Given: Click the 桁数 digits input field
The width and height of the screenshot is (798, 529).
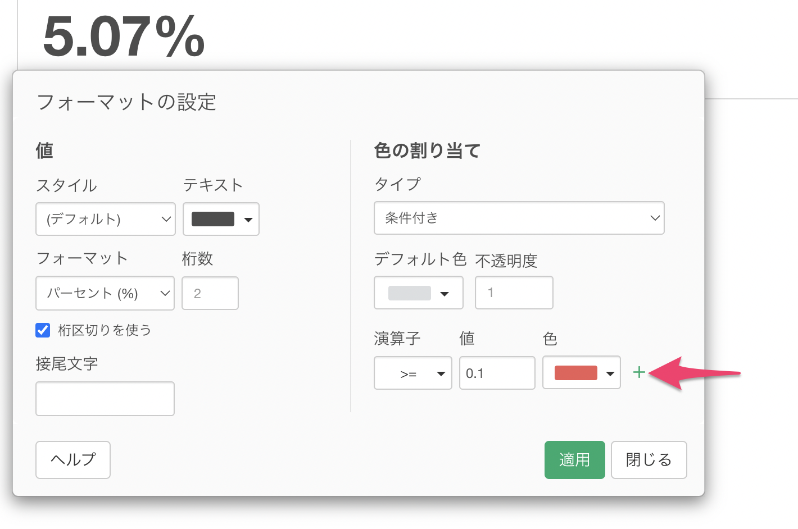Looking at the screenshot, I should [x=210, y=293].
